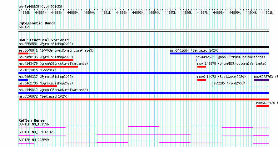Open the nsv6572763 variant label
The height and width of the screenshot is (147, 278).
pyautogui.click(x=266, y=77)
